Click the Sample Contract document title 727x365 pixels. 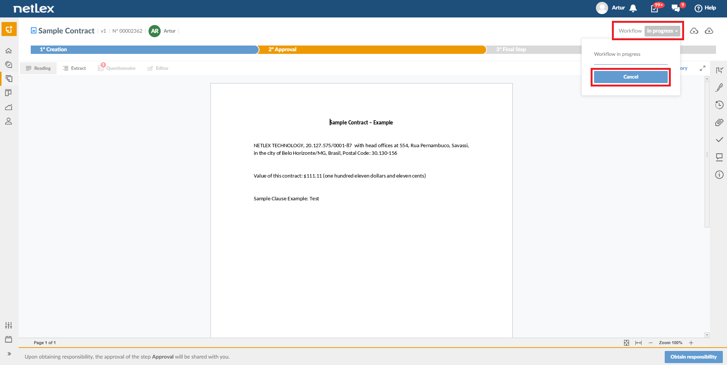click(66, 31)
